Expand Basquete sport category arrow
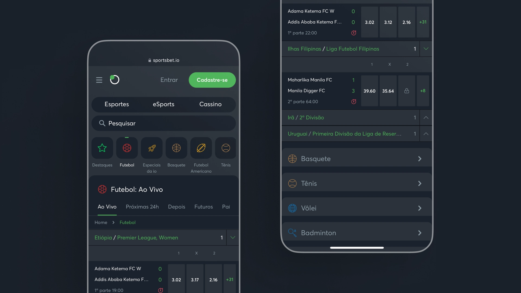The height and width of the screenshot is (293, 521). pos(419,158)
